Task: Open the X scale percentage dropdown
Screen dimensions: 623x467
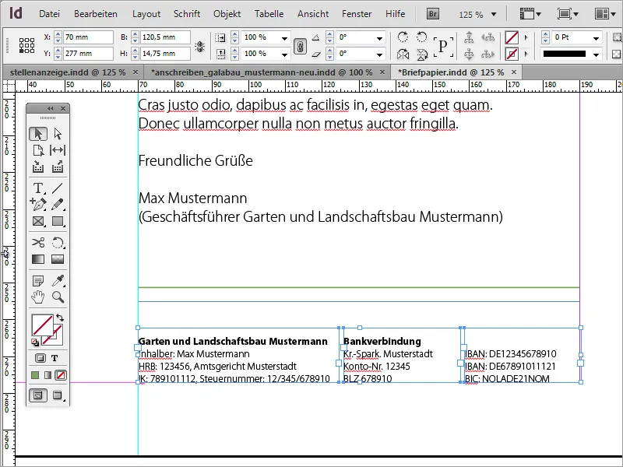Action: (x=284, y=38)
